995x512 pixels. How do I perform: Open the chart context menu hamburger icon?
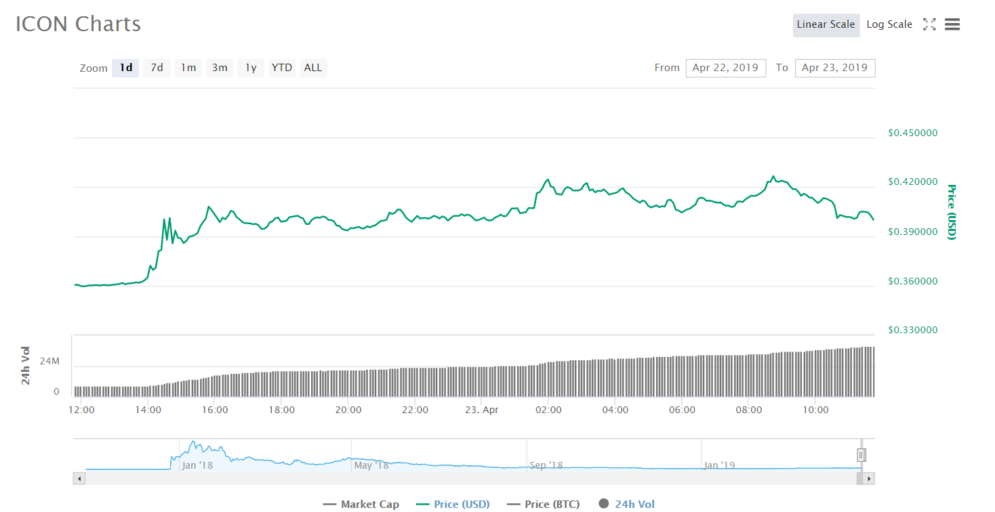[952, 24]
